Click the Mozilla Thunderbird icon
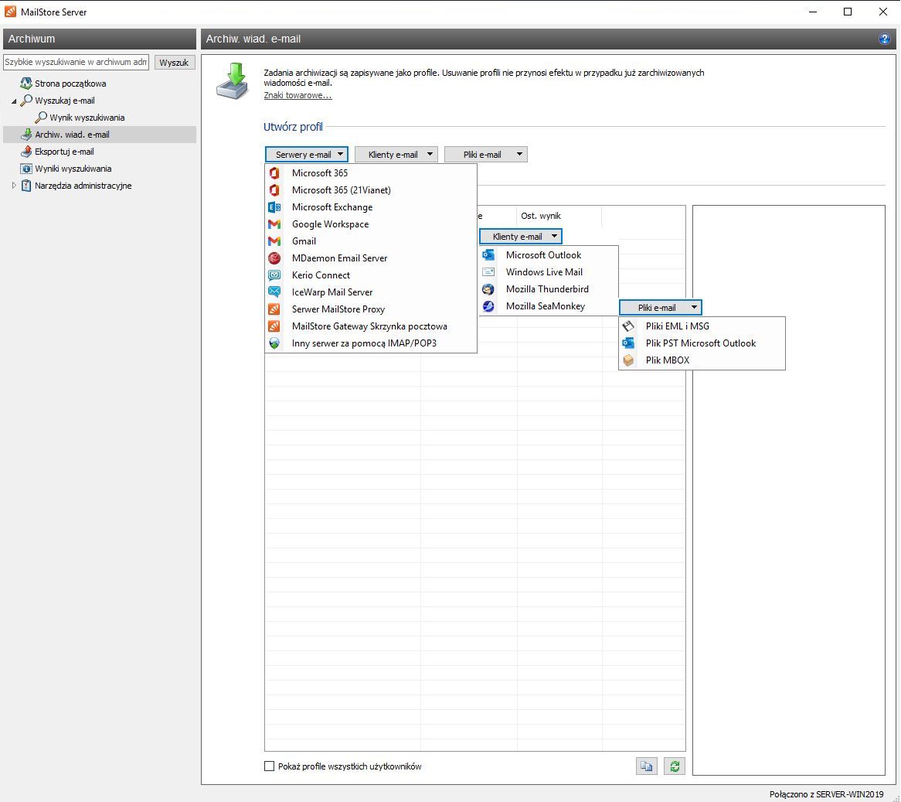 pyautogui.click(x=488, y=289)
